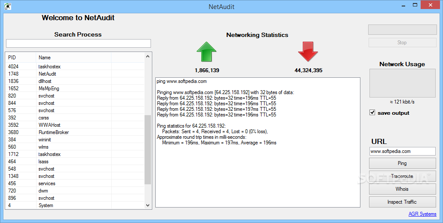Click the process list scrollbar thumb
Screen dimensions: 443x223
(148, 150)
